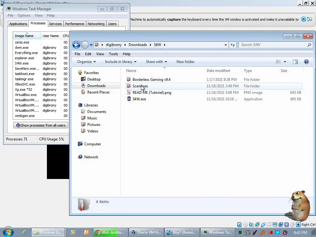316x237 pixels.
Task: Open the Tools menu in Explorer
Action: [113, 54]
